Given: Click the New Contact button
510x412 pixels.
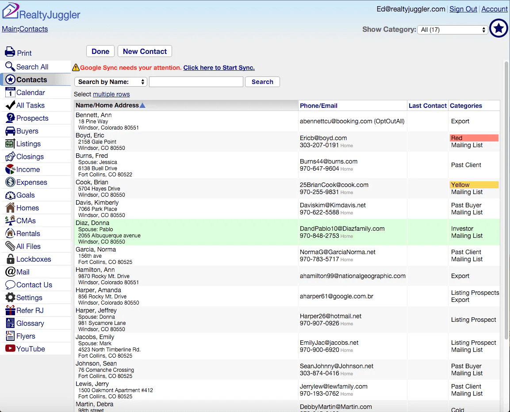Looking at the screenshot, I should tap(144, 51).
